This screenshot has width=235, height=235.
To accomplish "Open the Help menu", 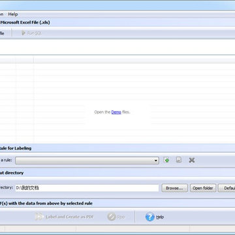I will point(13,14).
